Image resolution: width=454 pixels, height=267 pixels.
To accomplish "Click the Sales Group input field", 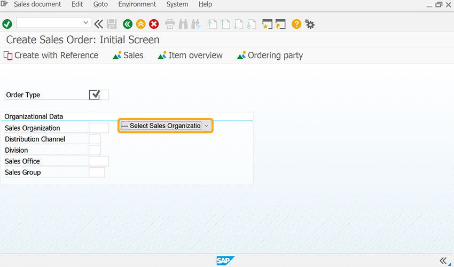I will pos(97,172).
